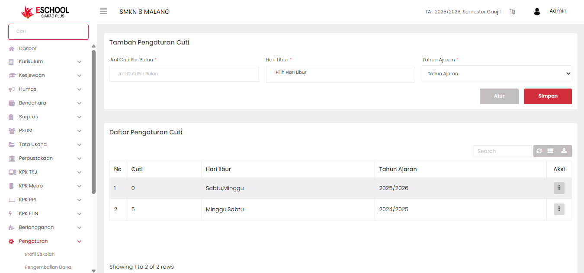
Task: Refresh the Daftar Pengaturan Cuti table
Action: 539,151
